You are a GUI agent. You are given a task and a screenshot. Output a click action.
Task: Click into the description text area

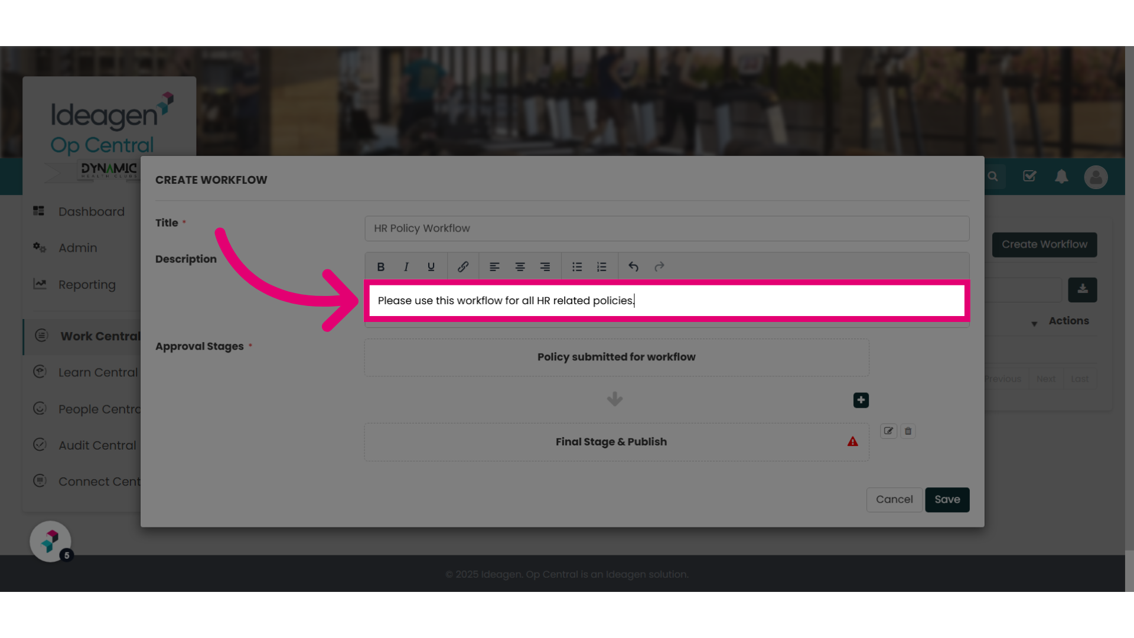pos(667,301)
